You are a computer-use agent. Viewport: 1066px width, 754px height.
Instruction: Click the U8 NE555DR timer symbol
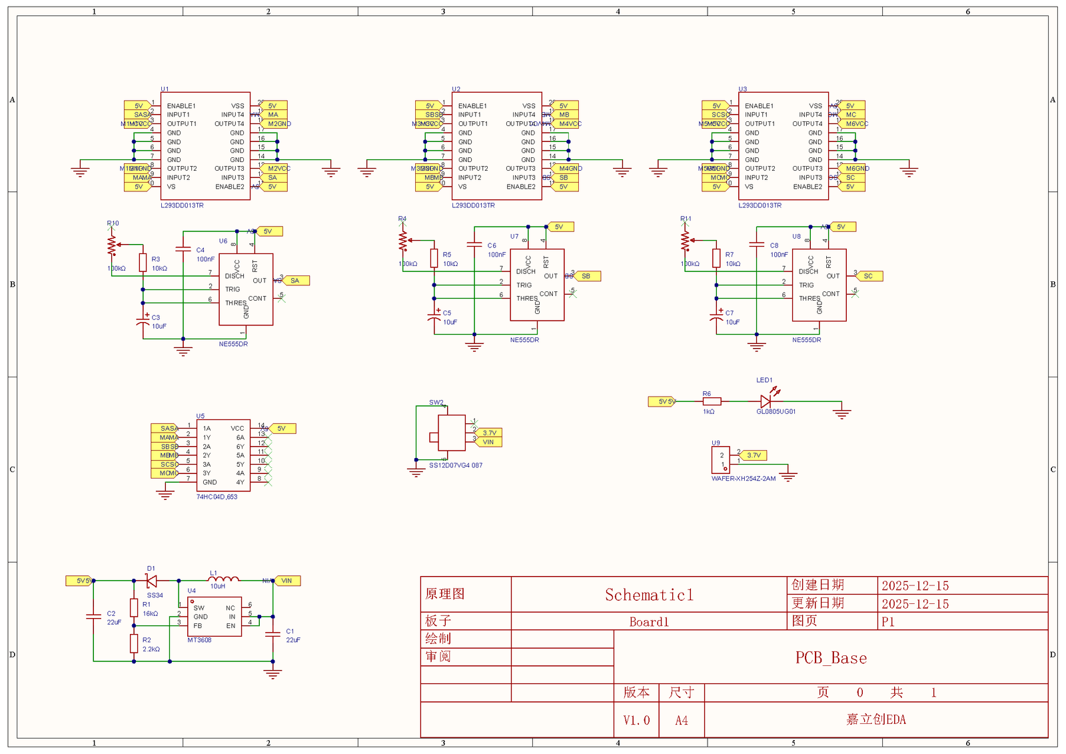pos(819,285)
